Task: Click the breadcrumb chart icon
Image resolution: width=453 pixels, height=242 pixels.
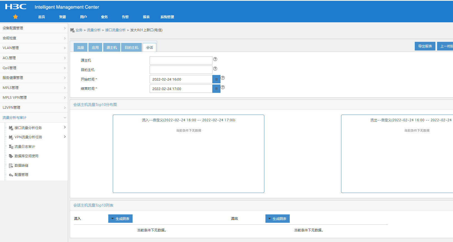Action: click(72, 30)
